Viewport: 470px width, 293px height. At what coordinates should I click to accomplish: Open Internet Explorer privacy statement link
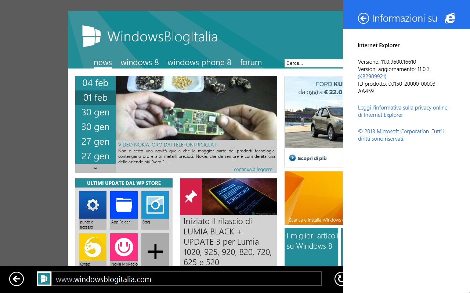(403, 111)
